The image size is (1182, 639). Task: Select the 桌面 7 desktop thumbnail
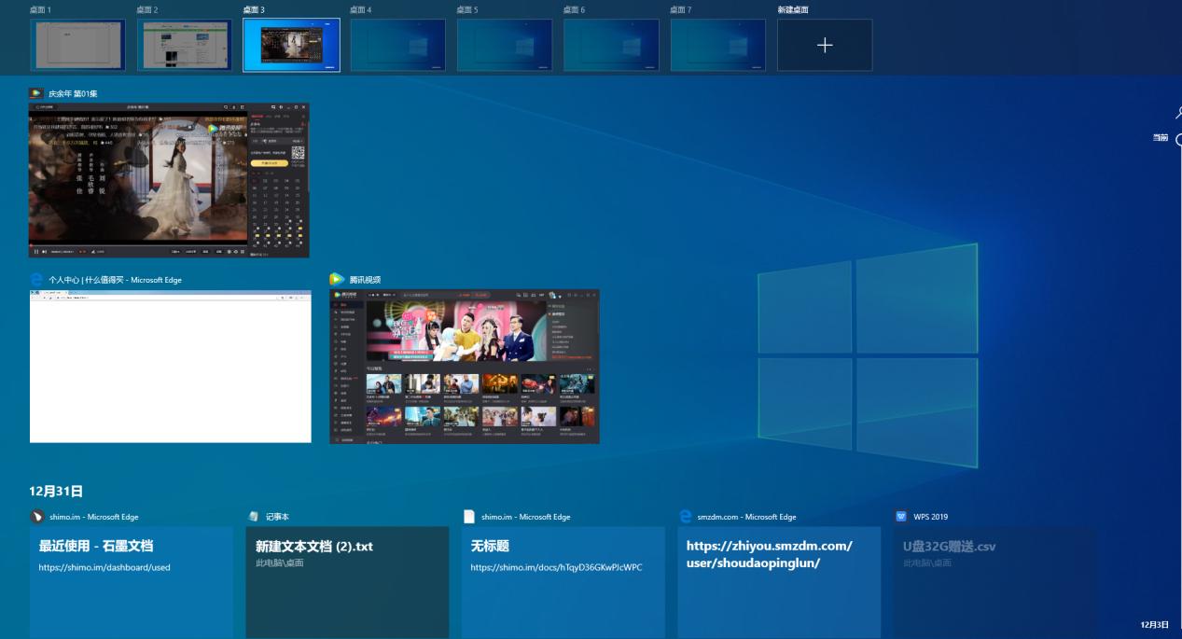(x=717, y=45)
